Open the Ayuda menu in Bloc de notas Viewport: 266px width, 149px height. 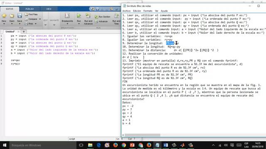(164, 11)
